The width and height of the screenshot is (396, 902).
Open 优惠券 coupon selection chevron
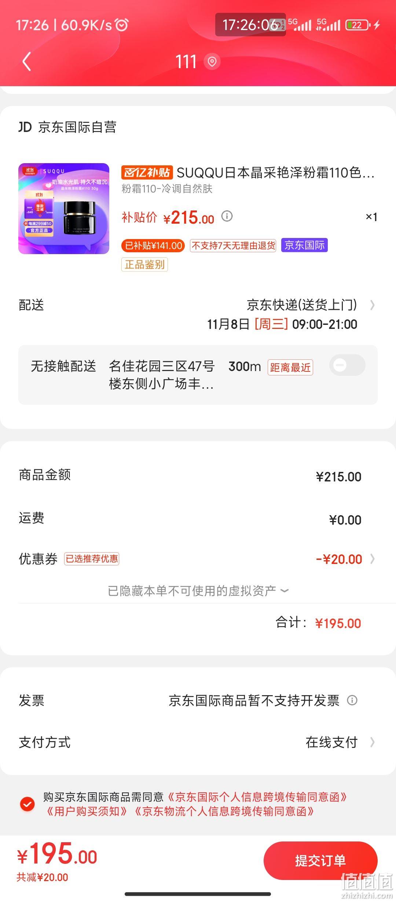tap(373, 559)
